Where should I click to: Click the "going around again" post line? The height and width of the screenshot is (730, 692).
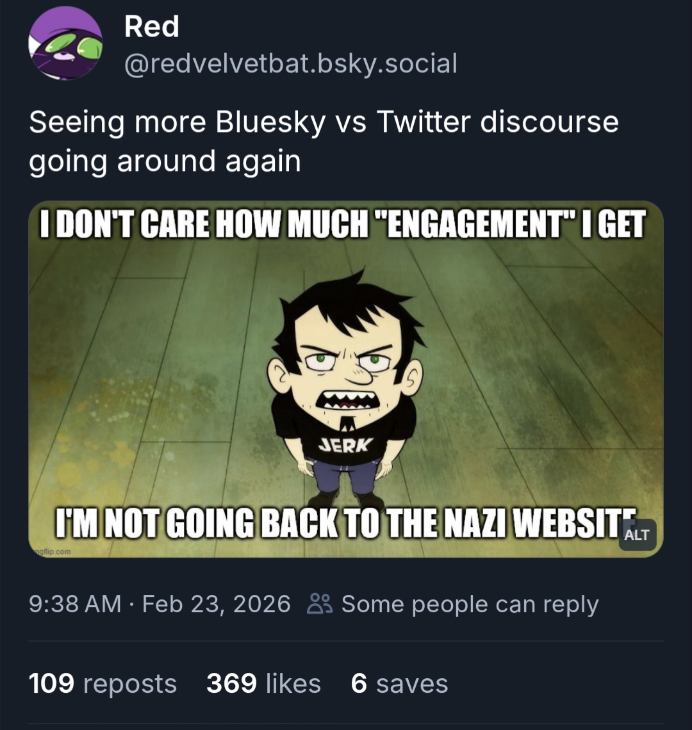(x=165, y=161)
